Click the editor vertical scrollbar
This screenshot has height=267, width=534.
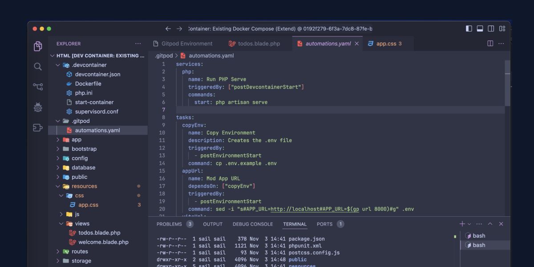507,83
